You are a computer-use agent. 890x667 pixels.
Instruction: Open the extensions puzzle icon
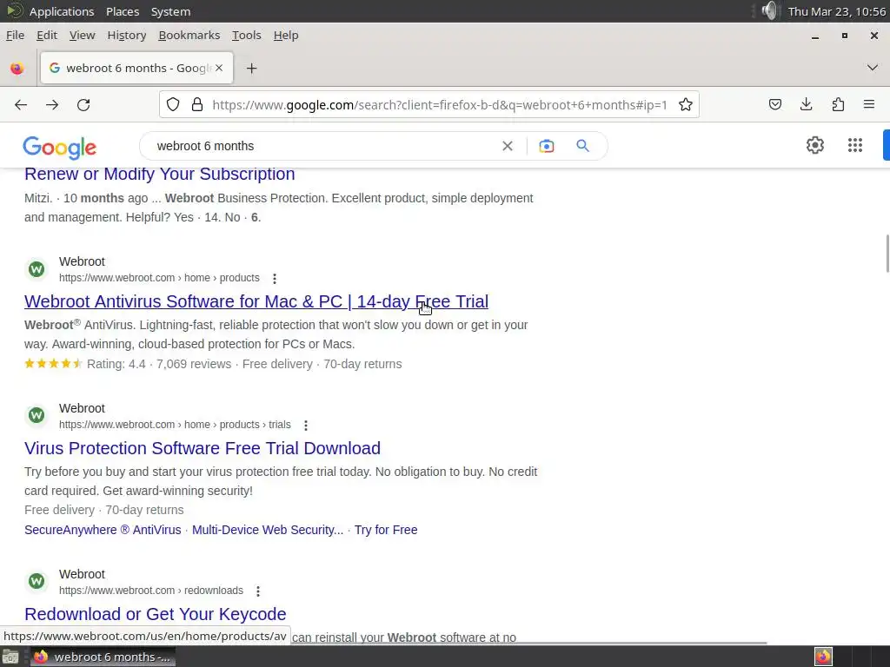click(838, 104)
